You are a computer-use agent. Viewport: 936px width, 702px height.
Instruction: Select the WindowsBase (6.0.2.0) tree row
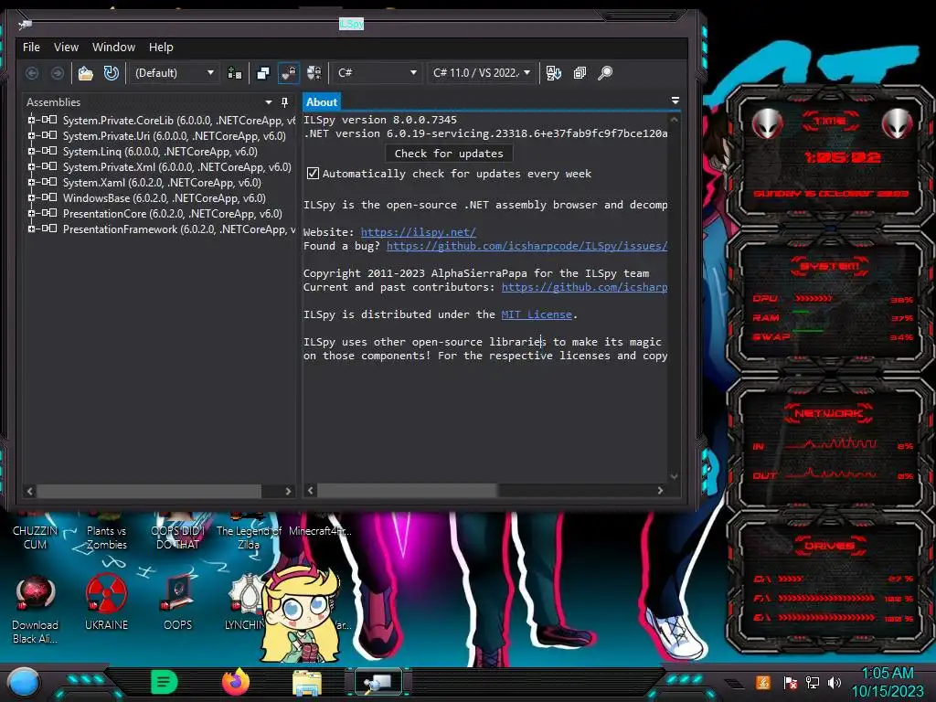click(165, 198)
